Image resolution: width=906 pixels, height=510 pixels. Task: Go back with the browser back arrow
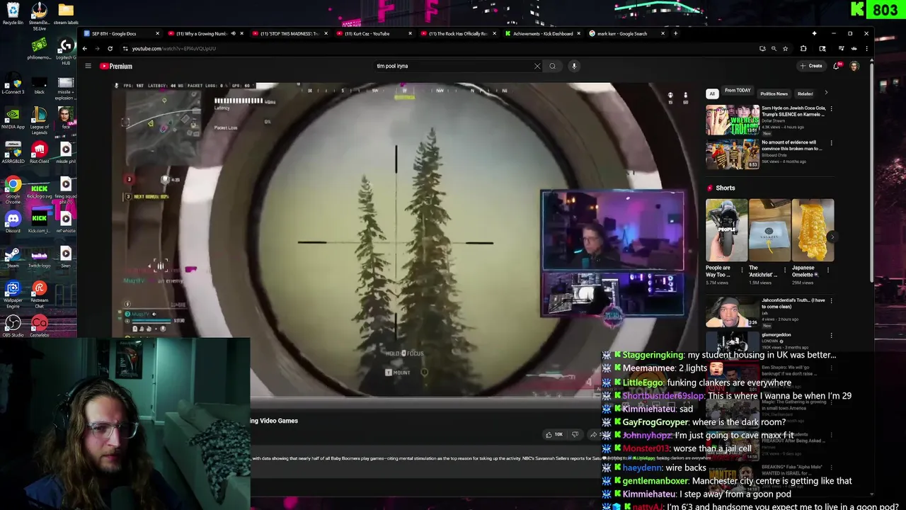[x=84, y=48]
